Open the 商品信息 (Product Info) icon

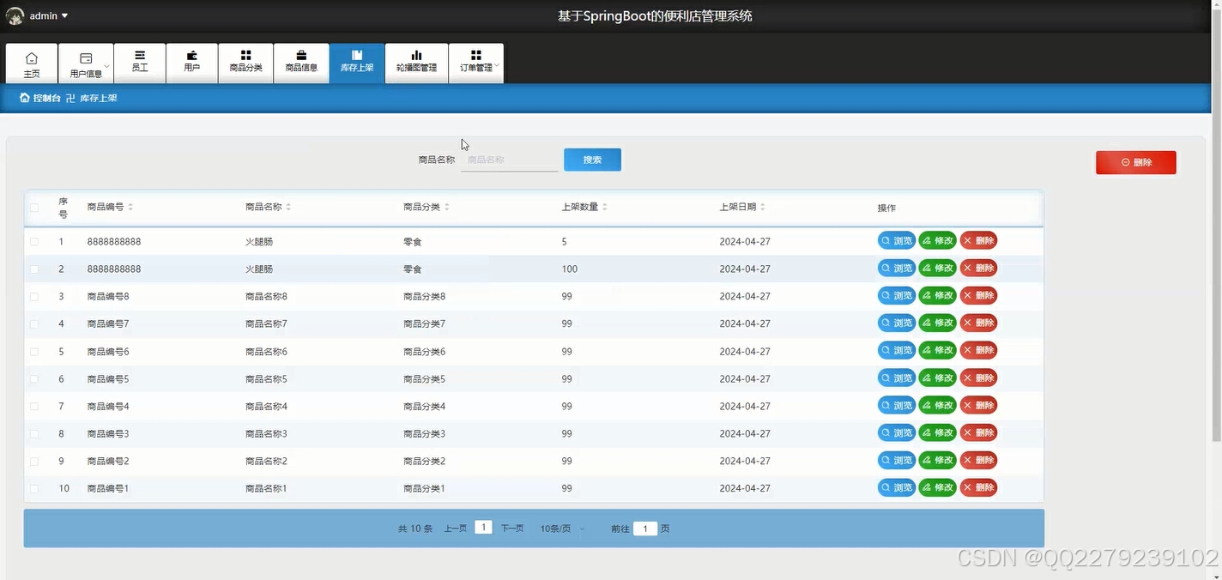(301, 63)
